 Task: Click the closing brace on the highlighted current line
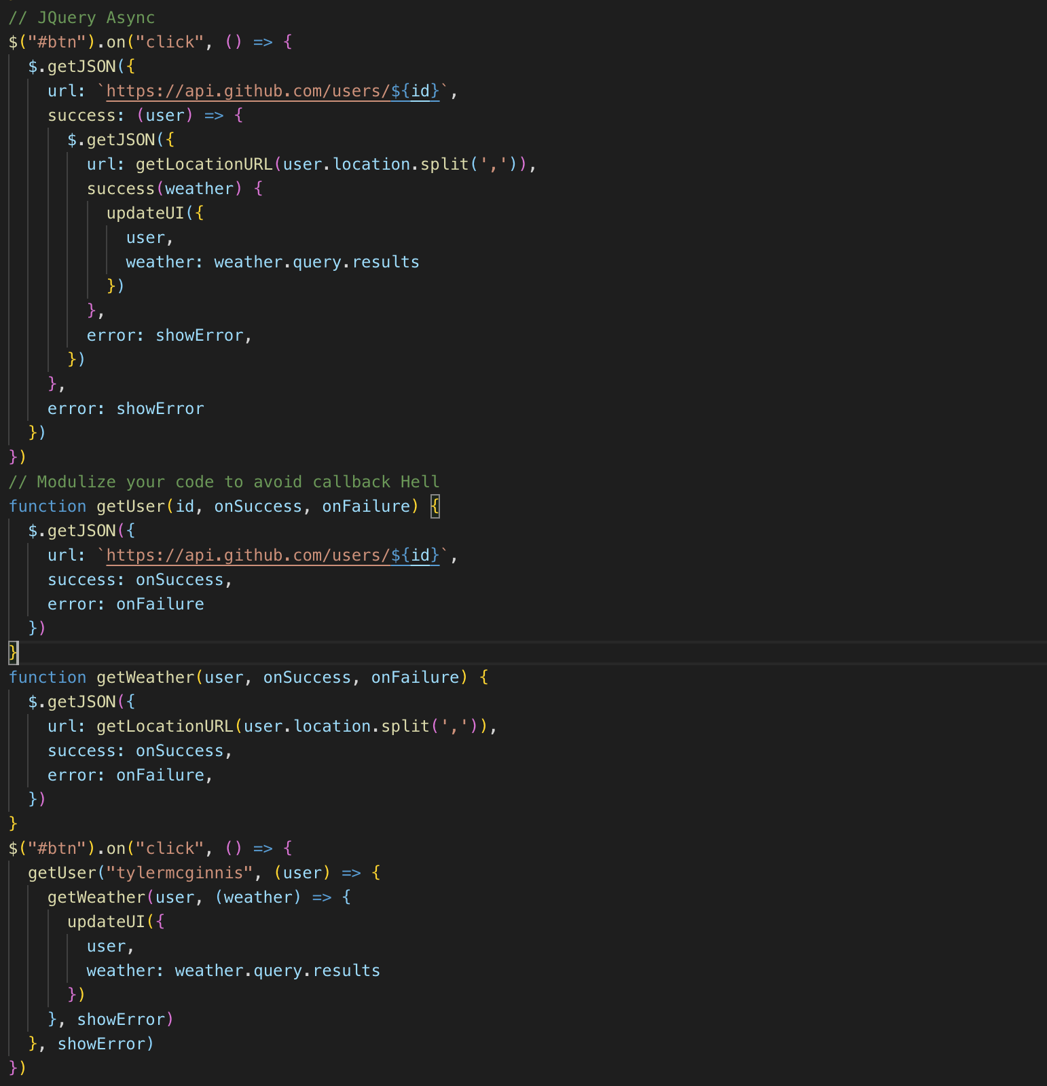[x=13, y=653]
